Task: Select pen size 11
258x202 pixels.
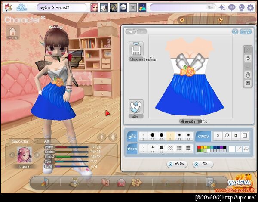Action: coord(153,149)
